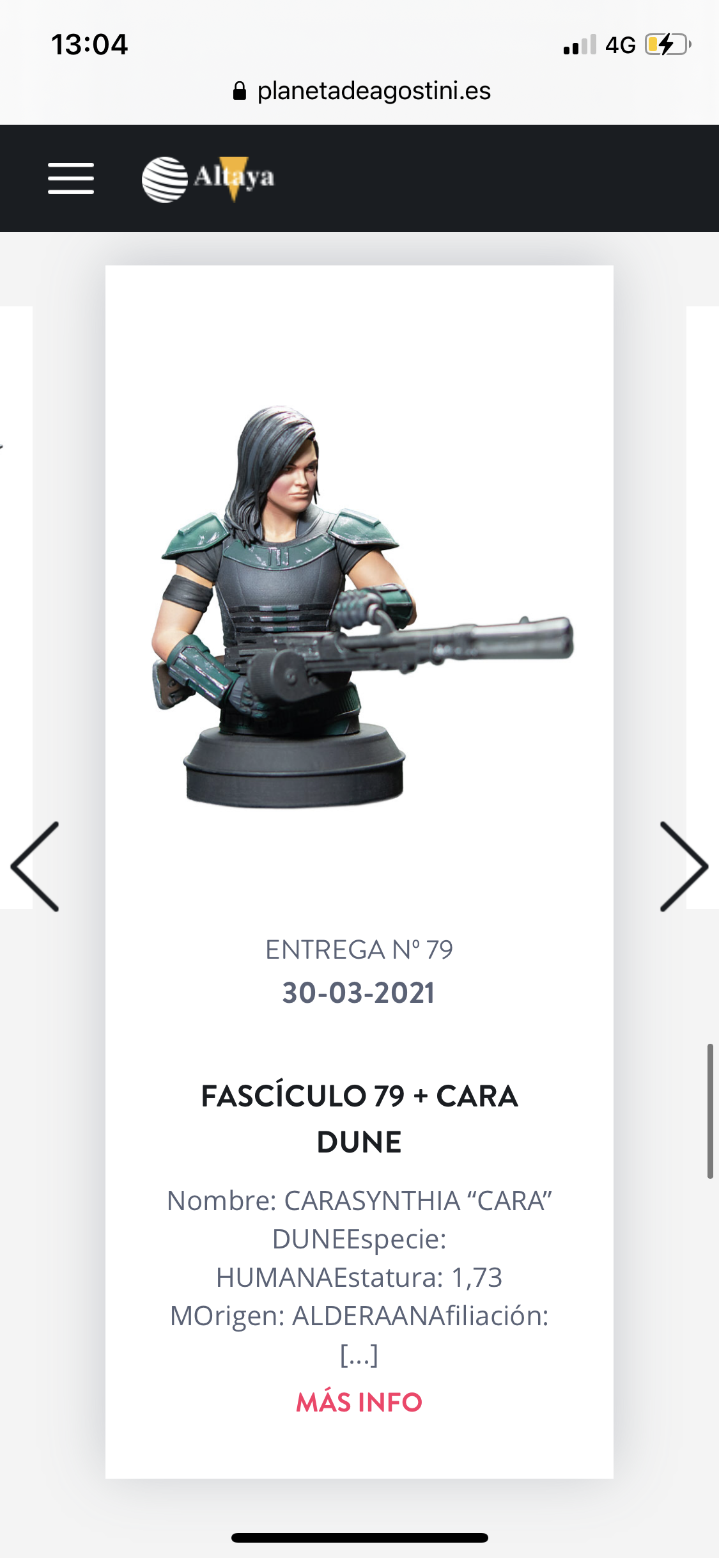The image size is (719, 1558).
Task: Tap the planetadeagostini.es address bar
Action: [362, 91]
